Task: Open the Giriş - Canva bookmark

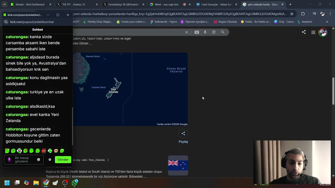Action: (x=284, y=22)
